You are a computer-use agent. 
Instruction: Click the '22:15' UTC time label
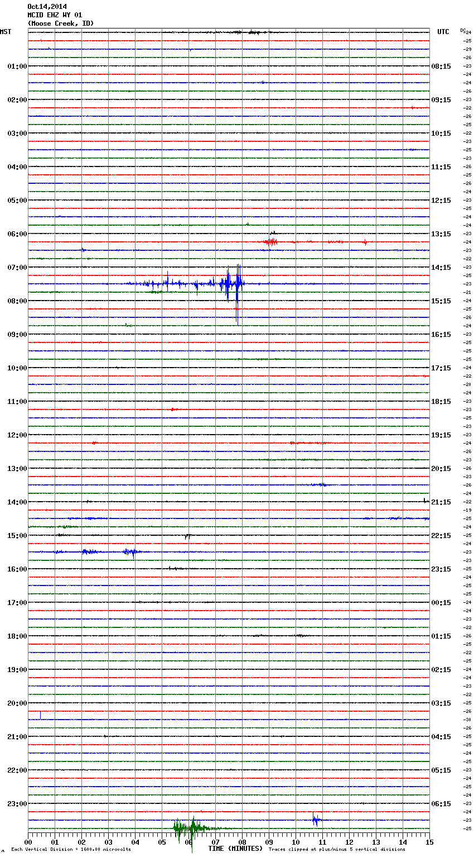[x=441, y=536]
